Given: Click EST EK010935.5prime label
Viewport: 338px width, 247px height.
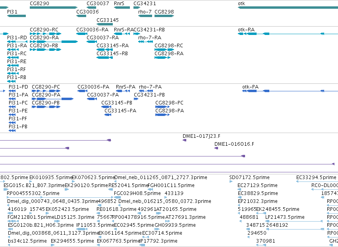Looking at the screenshot, I should pos(51,178).
